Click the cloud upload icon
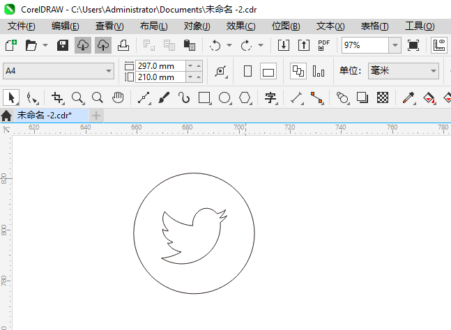This screenshot has width=451, height=330. [x=103, y=45]
